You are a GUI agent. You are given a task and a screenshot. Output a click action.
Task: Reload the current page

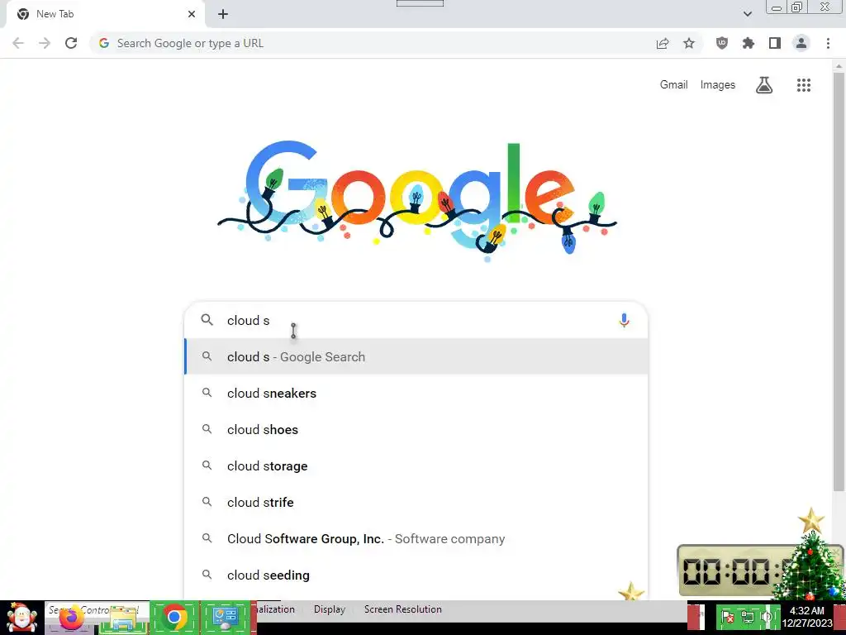(71, 43)
